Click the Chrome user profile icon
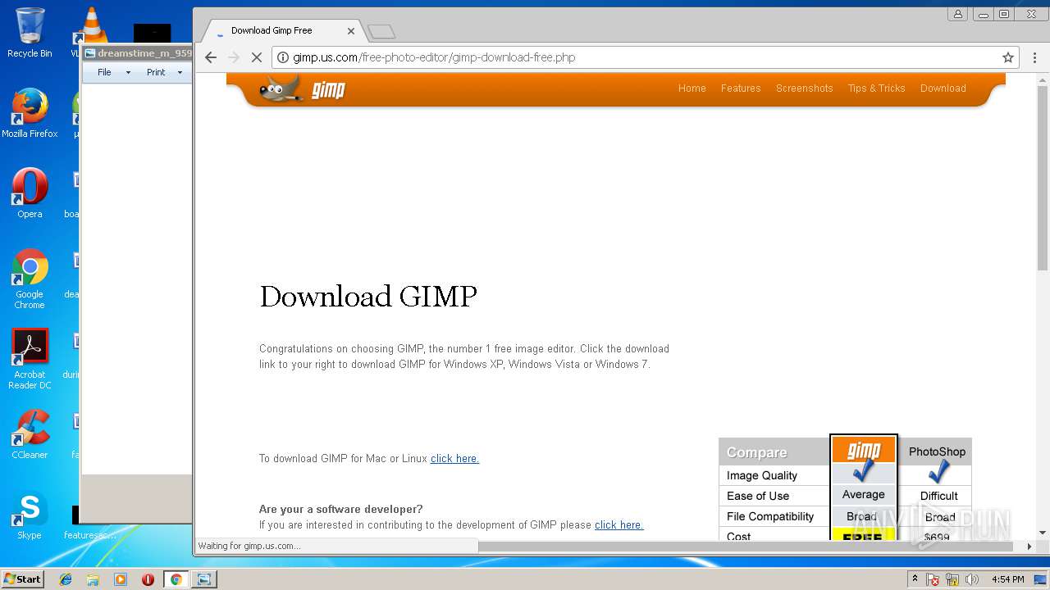Image resolution: width=1050 pixels, height=590 pixels. tap(957, 14)
